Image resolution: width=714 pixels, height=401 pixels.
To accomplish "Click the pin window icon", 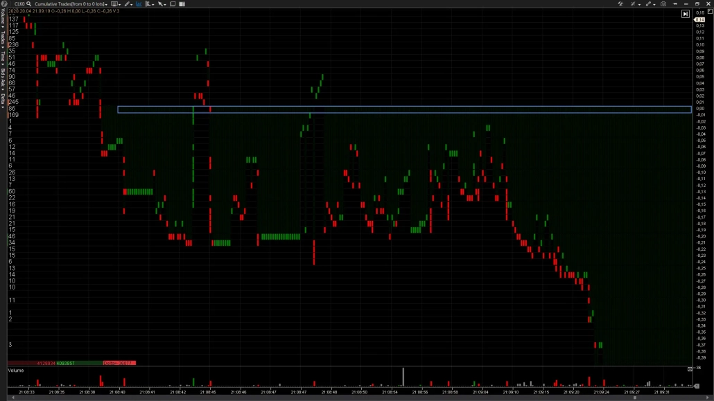I will (676, 4).
